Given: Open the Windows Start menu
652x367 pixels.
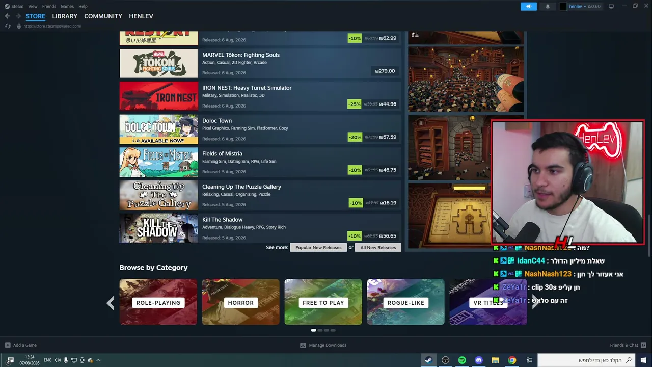Looking at the screenshot, I should [x=643, y=360].
